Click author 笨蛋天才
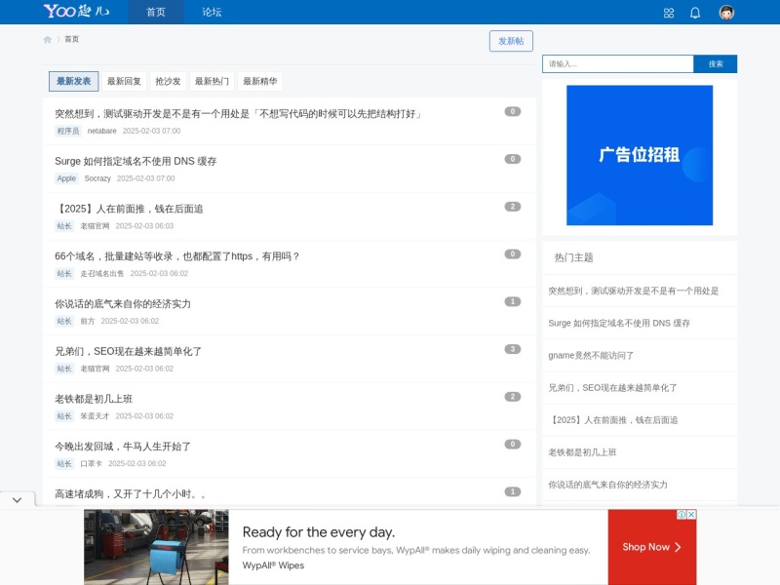 95,416
